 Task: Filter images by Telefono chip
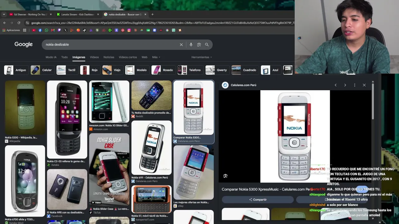190,70
